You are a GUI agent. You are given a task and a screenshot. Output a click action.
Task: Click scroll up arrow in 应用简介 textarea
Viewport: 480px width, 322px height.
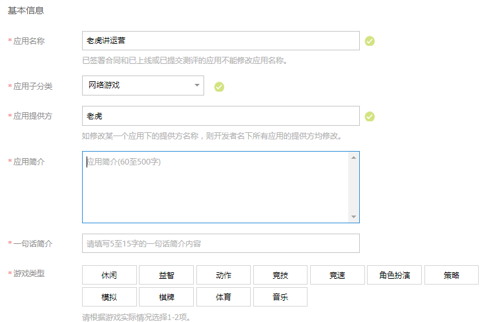pyautogui.click(x=353, y=157)
